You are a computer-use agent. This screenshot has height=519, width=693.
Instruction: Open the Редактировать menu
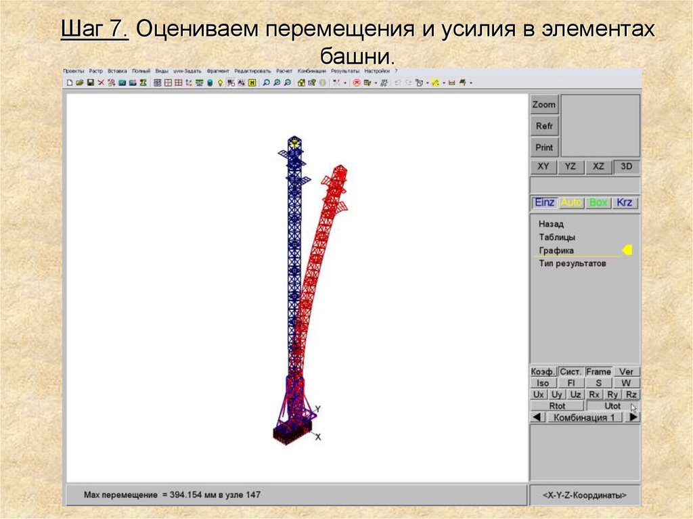point(252,71)
